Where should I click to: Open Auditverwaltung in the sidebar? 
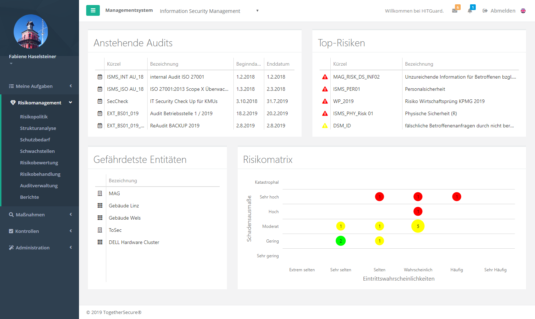[39, 186]
